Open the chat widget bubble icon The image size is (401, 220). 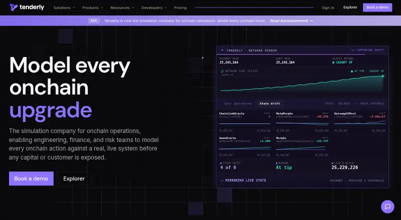coord(387,206)
